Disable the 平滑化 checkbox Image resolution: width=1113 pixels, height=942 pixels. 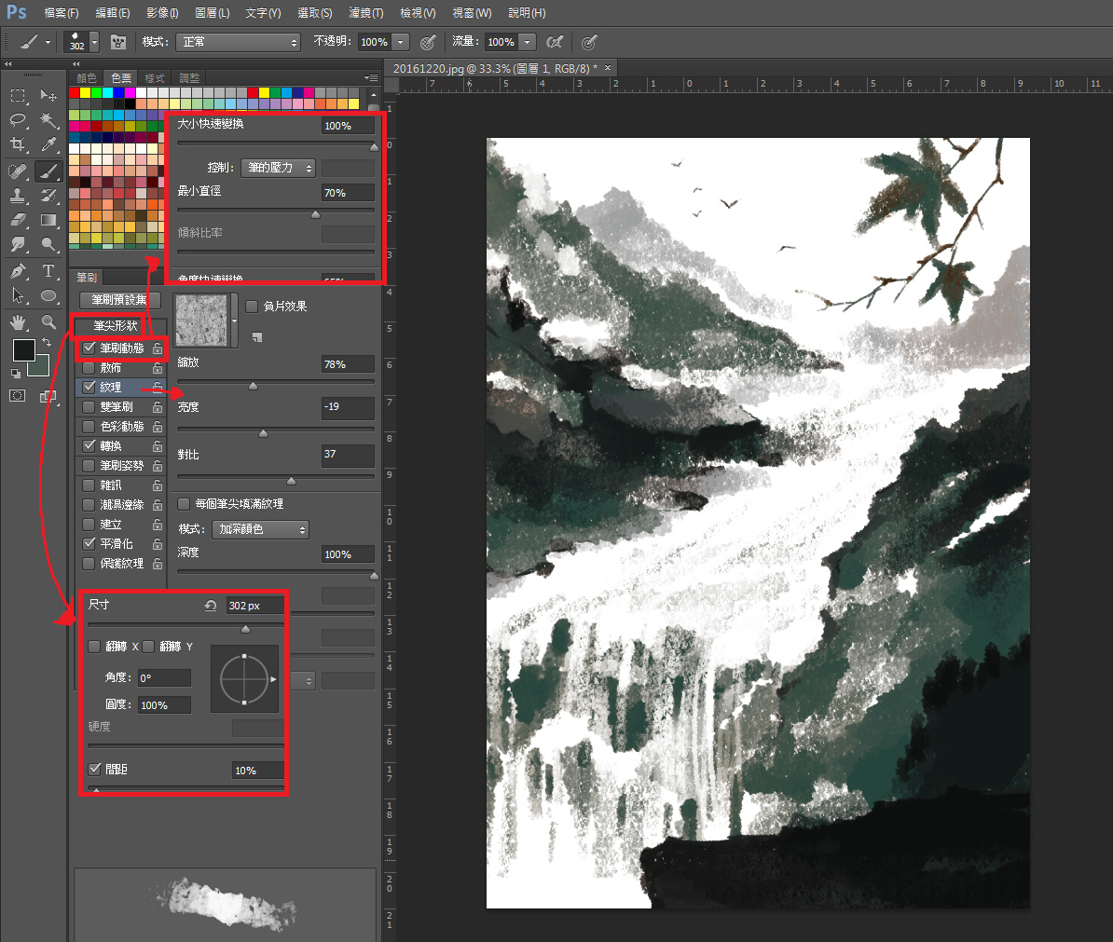pyautogui.click(x=89, y=544)
